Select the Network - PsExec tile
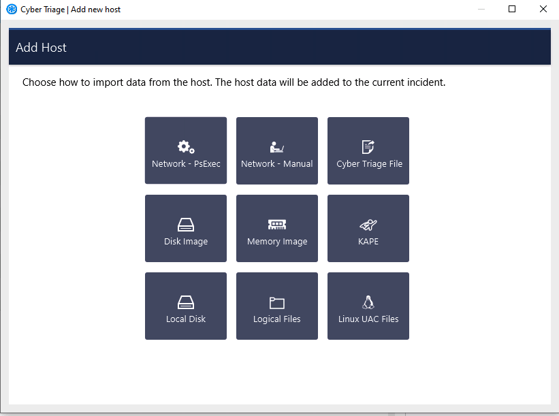Viewport: 559px width, 416px height. coord(186,150)
